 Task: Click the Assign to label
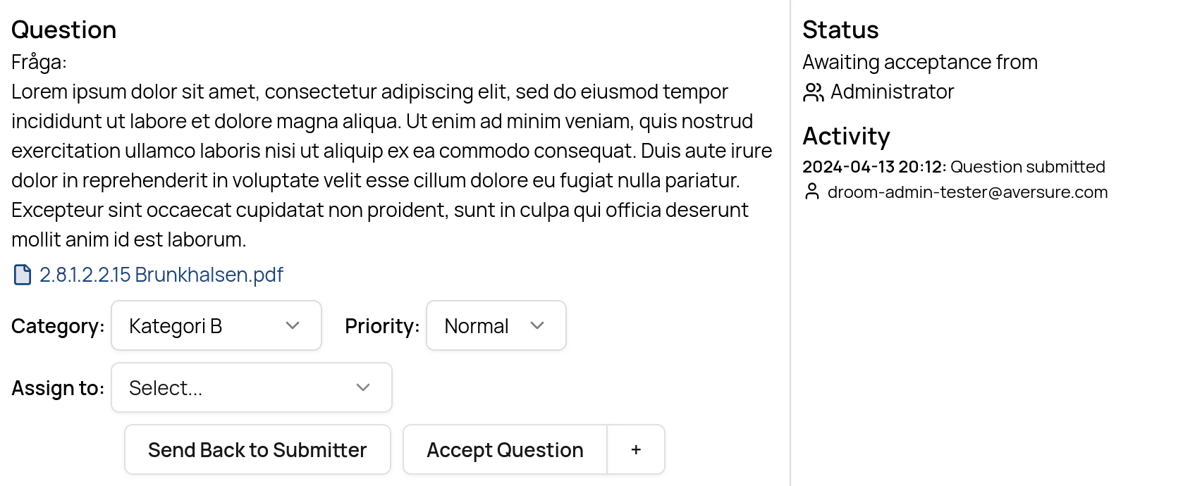coord(58,388)
